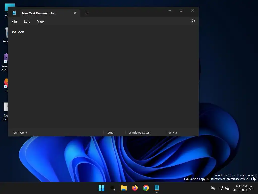Screen dimensions: 258x194
Task: Open the clock showing 6:44 AM
Action: tap(240, 188)
